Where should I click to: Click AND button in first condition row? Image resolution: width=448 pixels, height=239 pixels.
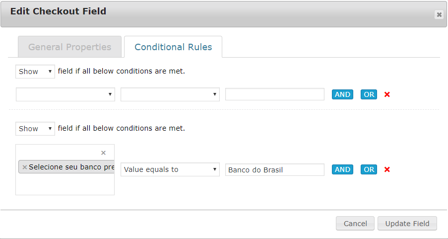click(x=342, y=94)
